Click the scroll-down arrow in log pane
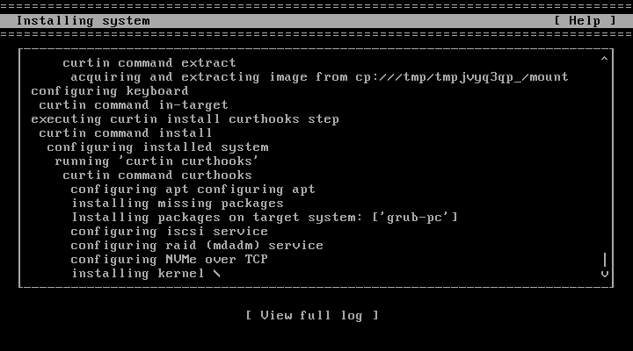The width and height of the screenshot is (633, 351). pos(604,274)
